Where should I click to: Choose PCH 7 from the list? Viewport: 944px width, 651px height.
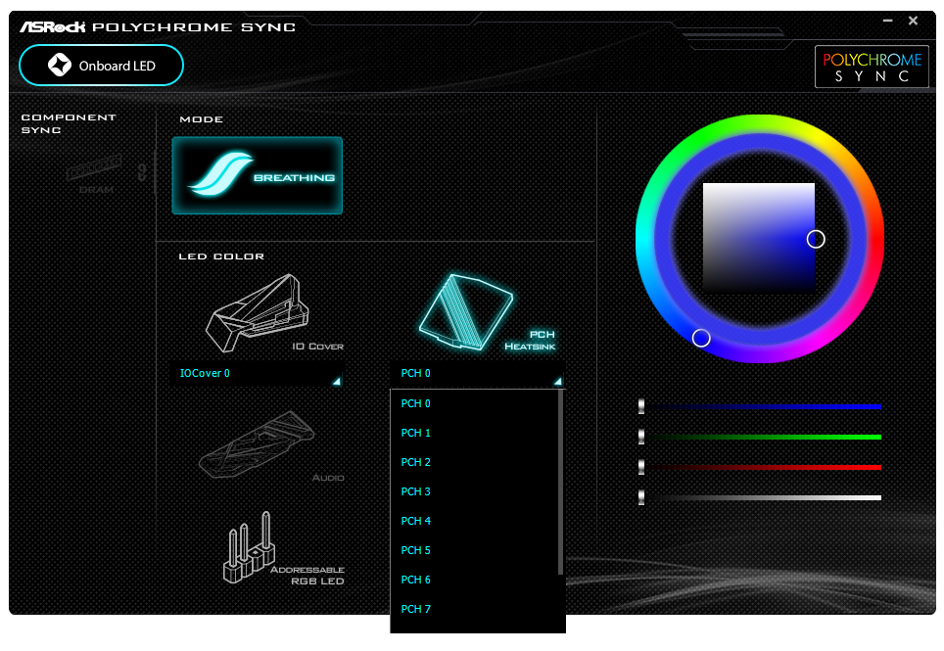(474, 610)
